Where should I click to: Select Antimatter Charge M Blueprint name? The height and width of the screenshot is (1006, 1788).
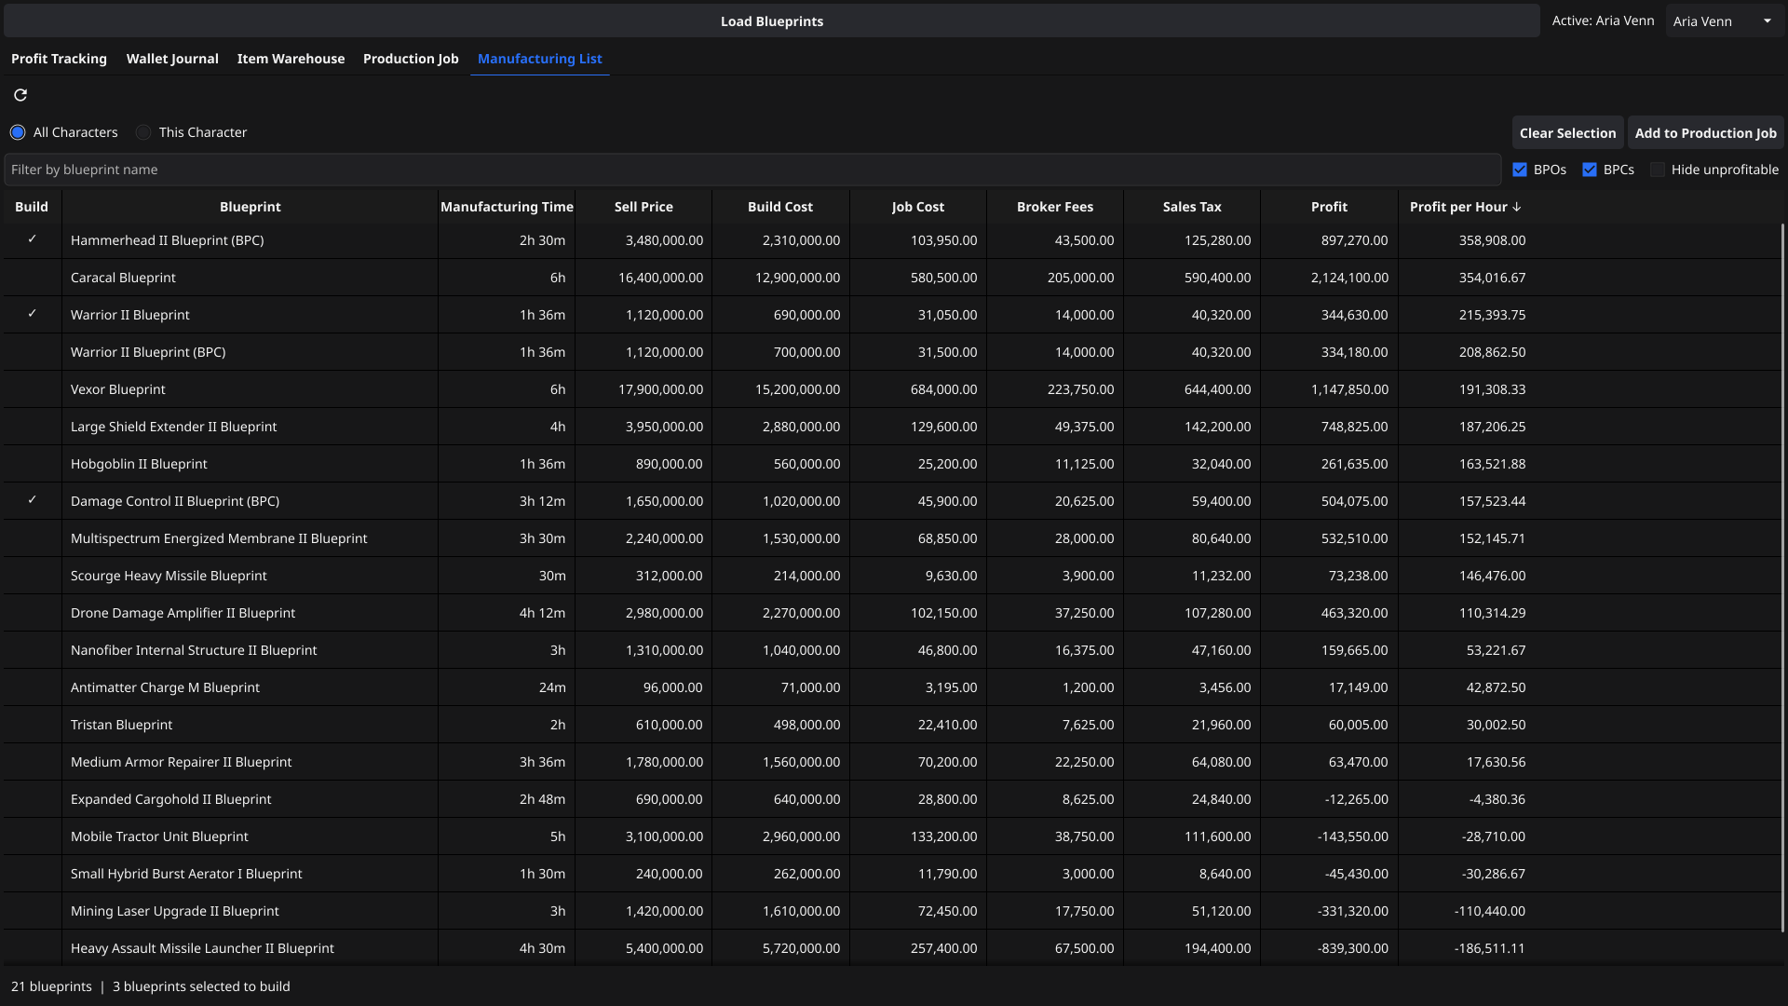[165, 687]
